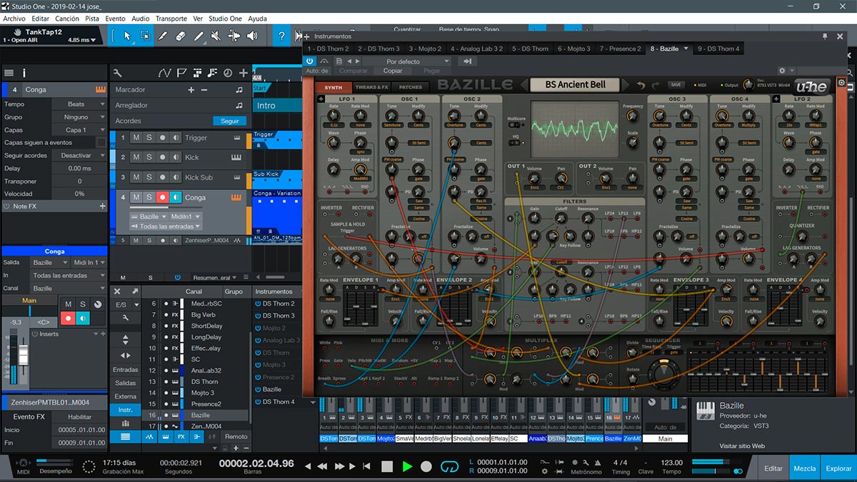Start playback with the green Play button
The width and height of the screenshot is (857, 482).
click(407, 466)
